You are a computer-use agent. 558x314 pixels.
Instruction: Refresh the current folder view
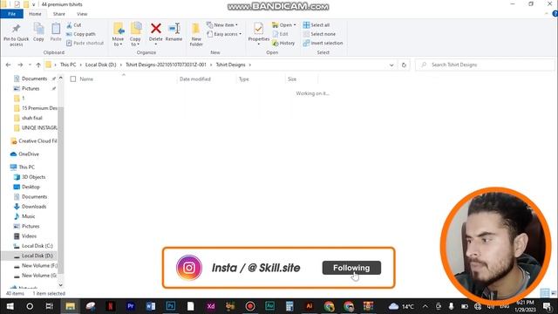(404, 65)
